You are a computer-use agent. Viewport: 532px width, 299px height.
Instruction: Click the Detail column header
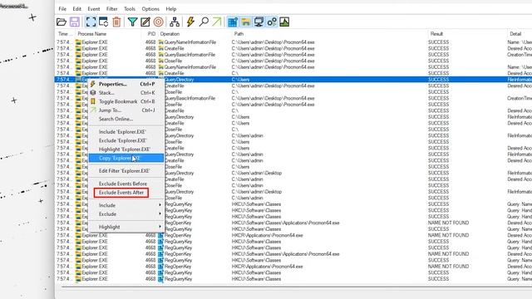(520, 34)
